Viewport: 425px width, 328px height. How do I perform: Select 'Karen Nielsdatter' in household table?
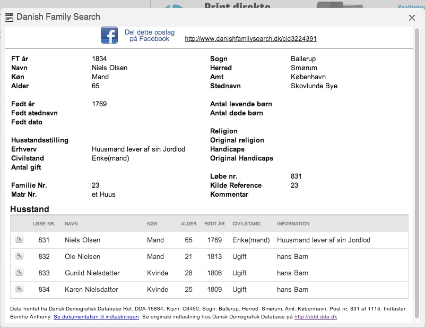91,289
